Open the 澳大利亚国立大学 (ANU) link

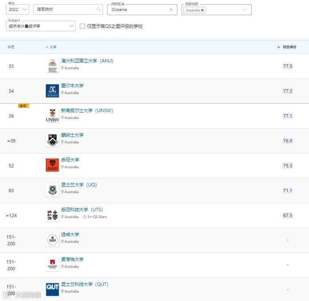pyautogui.click(x=87, y=61)
